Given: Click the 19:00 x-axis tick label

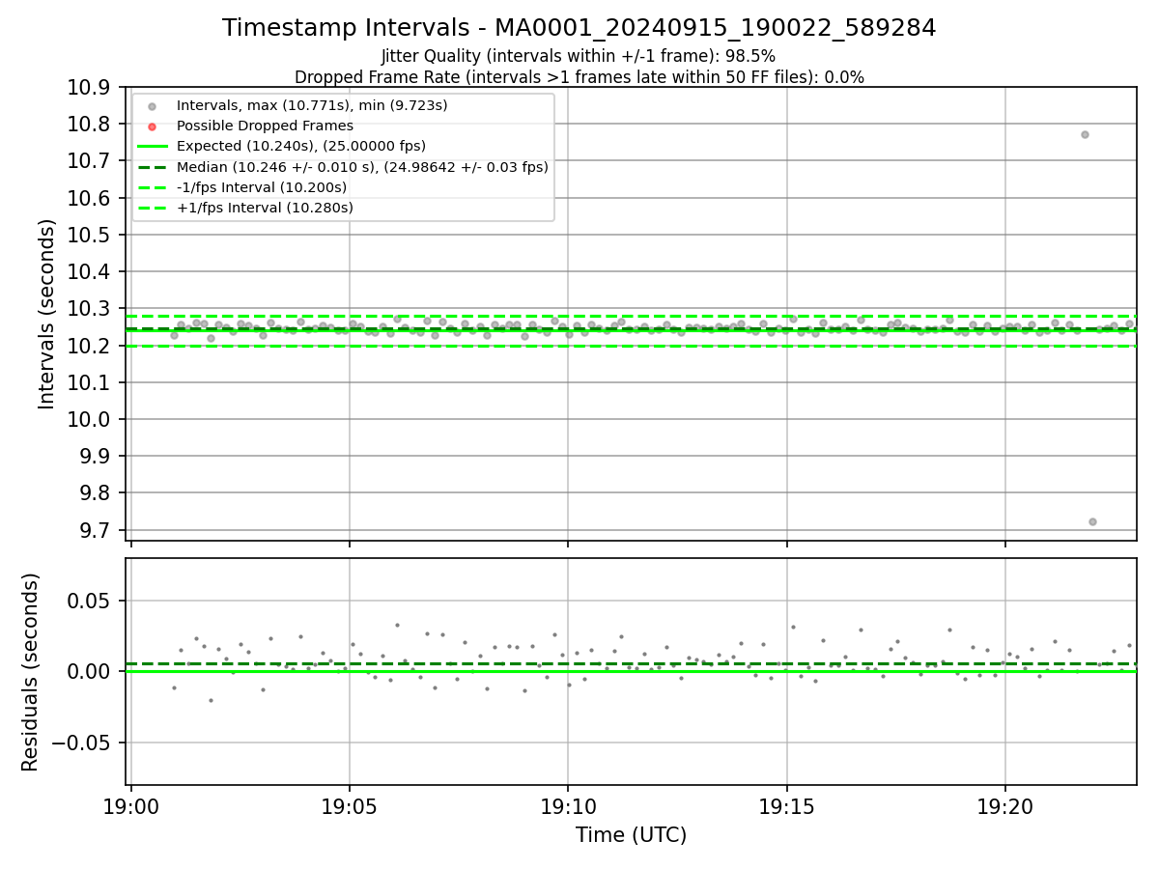Looking at the screenshot, I should pyautogui.click(x=131, y=806).
